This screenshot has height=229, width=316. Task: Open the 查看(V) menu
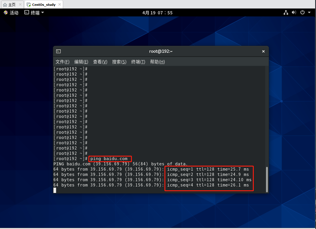click(x=100, y=62)
